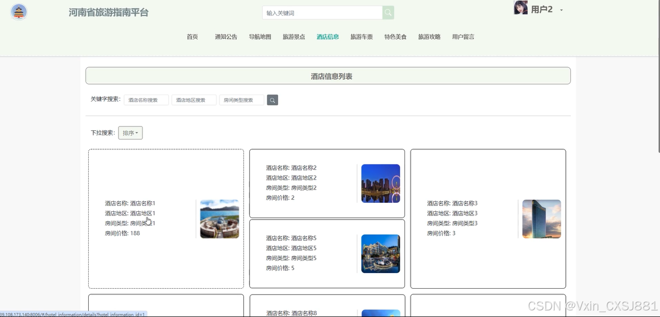Open the 用户留言 menu item
Viewport: 660px width, 317px height.
[x=463, y=37]
